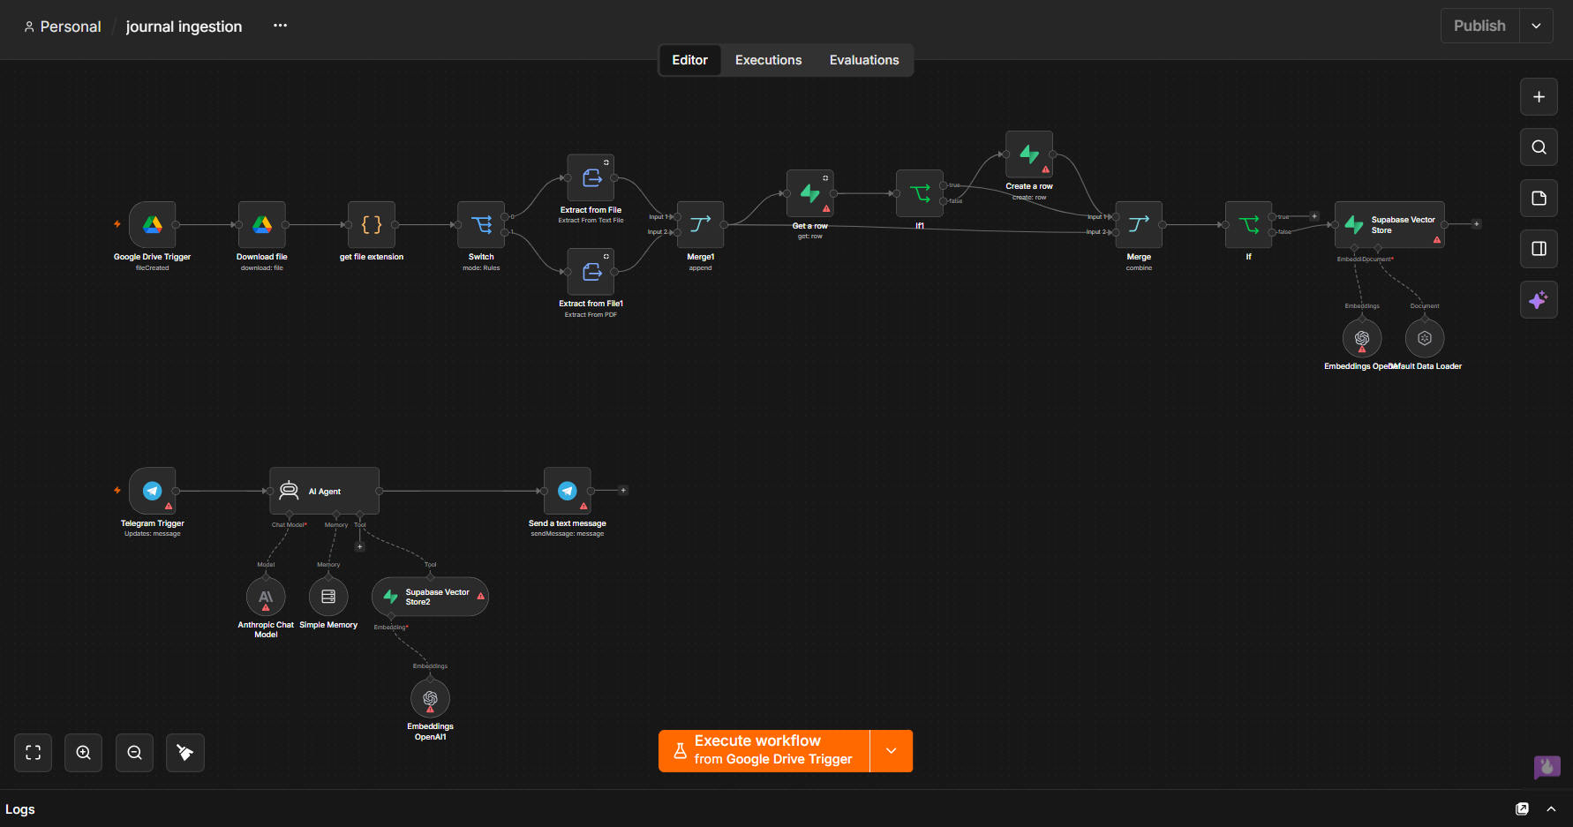Screen dimensions: 1573x827
Task: Open the AI Agent node
Action: tap(324, 491)
